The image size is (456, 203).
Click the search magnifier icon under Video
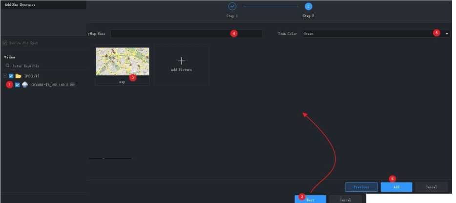8,66
